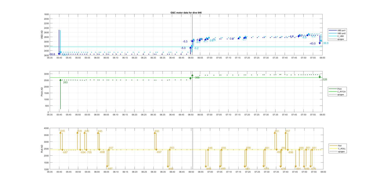Click the '-4.1' label in VBD plot
The height and width of the screenshot is (190, 383).
pyautogui.click(x=205, y=41)
